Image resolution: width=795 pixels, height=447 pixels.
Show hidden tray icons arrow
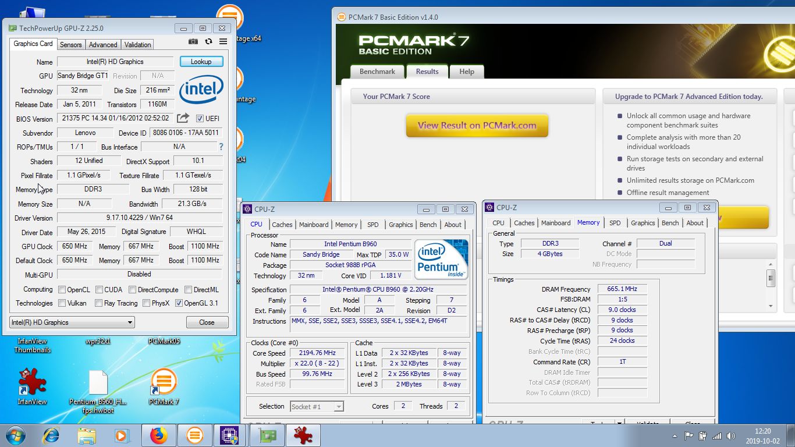pos(674,436)
